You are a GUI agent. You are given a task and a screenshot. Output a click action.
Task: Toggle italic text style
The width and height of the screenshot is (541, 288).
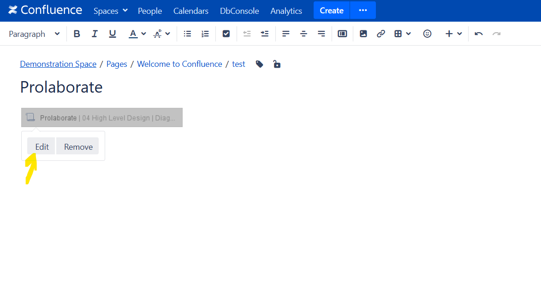(x=95, y=34)
